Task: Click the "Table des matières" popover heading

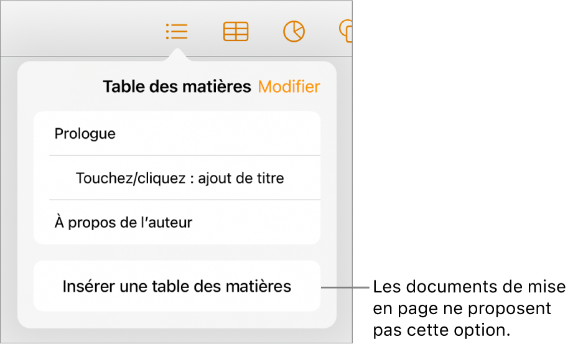Action: coord(177,87)
